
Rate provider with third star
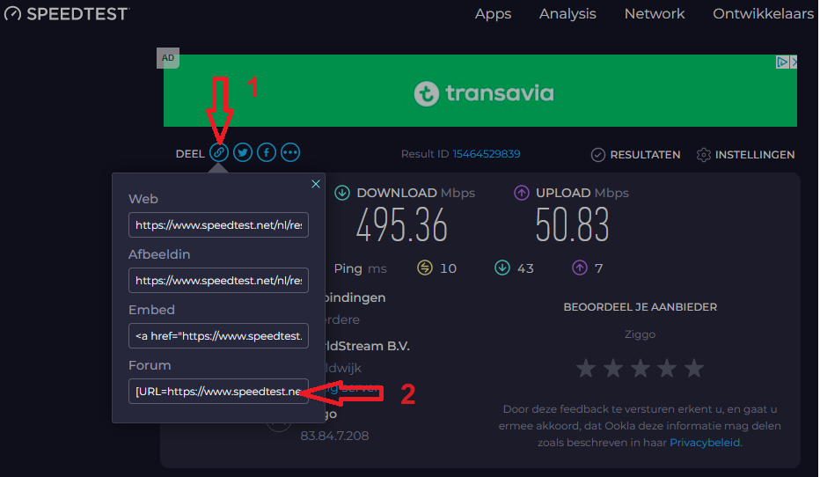(641, 368)
